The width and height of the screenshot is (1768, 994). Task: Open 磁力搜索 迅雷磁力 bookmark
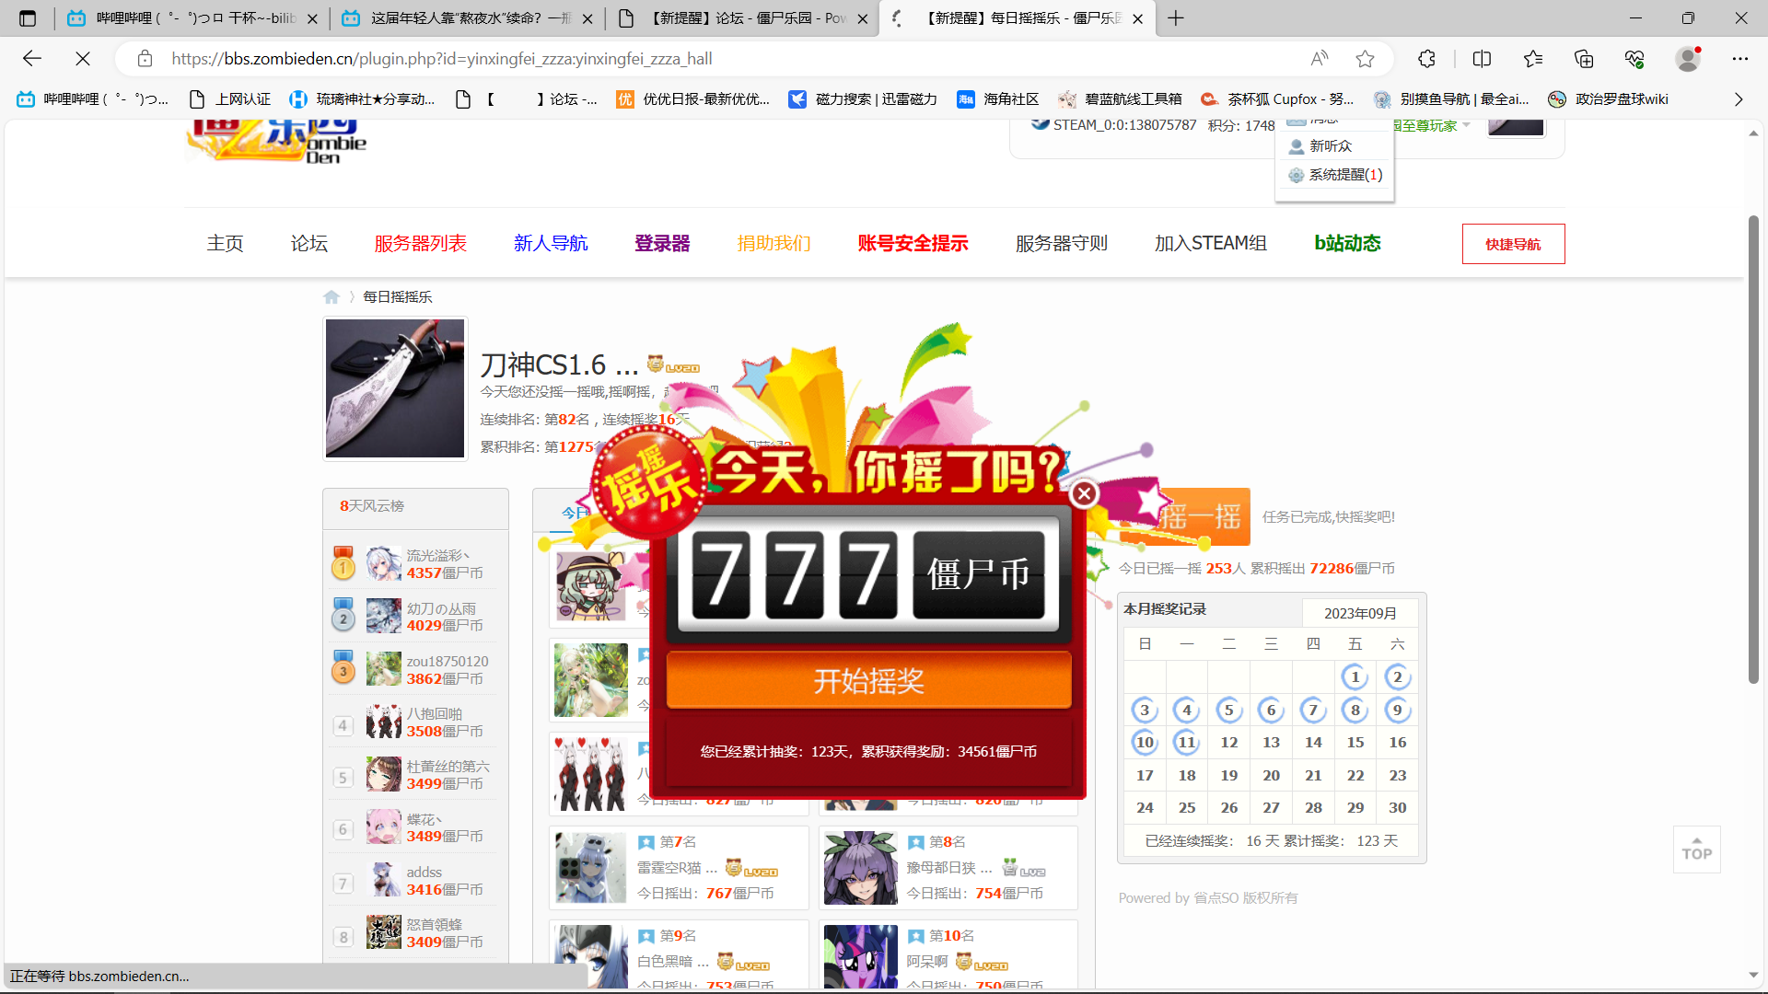point(863,99)
